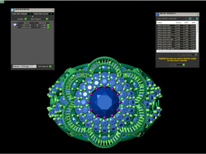Screen dimensions: 206x154
Task: Click the Round column header in Gem Reporter
Action: pos(27,23)
